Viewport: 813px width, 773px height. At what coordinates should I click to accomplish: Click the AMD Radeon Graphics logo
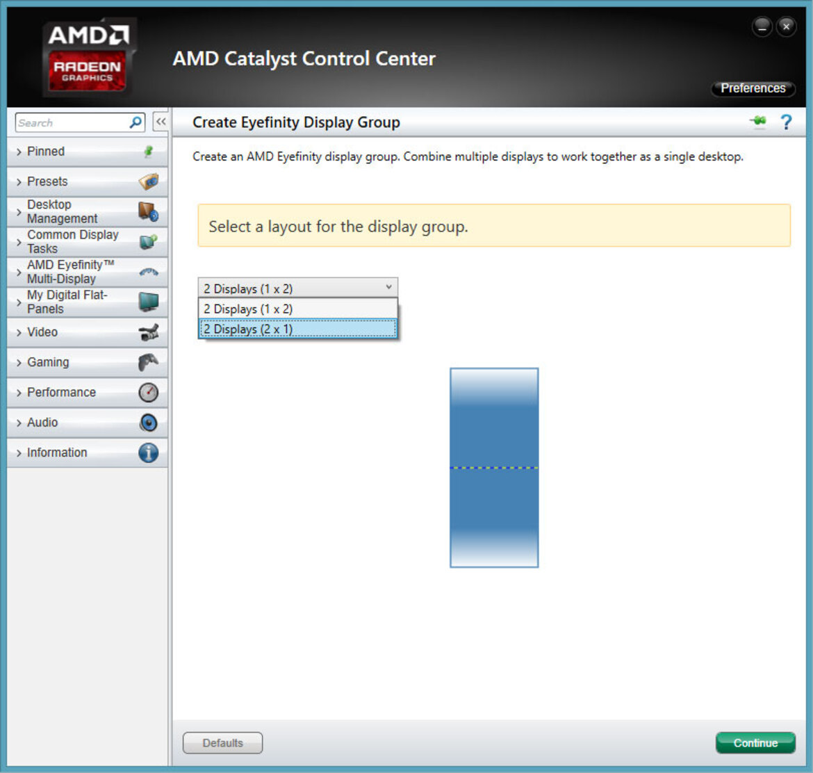tap(88, 57)
